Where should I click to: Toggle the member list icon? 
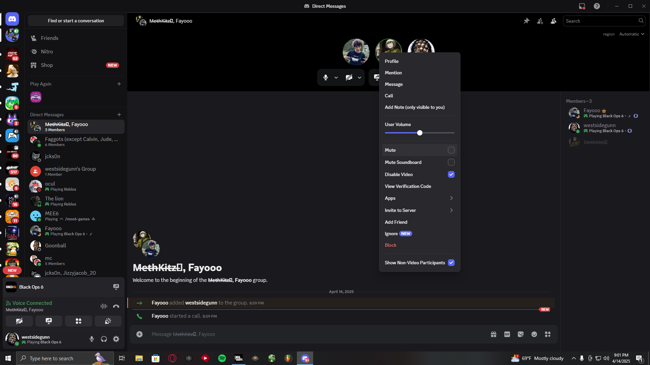click(554, 21)
